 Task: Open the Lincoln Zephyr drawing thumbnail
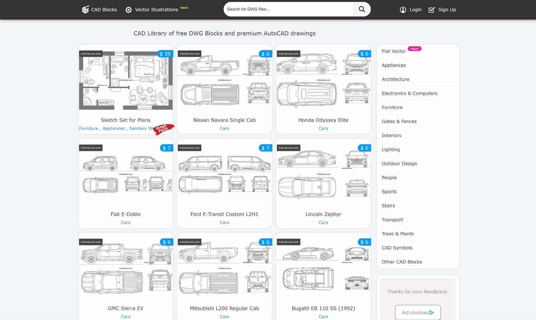(x=323, y=174)
